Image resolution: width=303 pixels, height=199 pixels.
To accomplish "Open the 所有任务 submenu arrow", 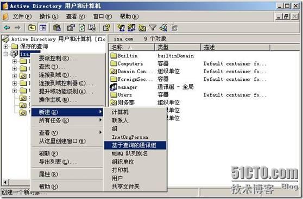I will coord(100,120).
